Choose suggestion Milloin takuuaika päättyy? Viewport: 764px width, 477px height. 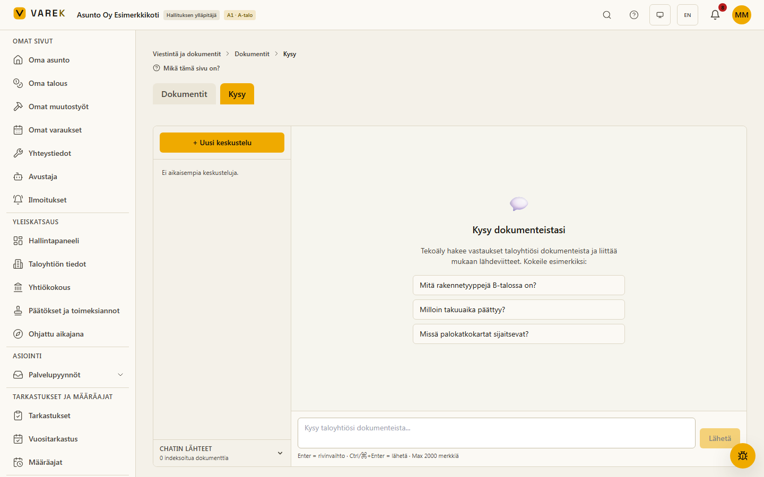[519, 310]
